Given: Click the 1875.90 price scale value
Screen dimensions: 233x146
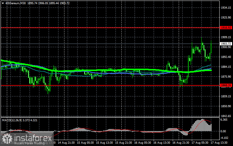Looking at the screenshot, I should 226,76.
